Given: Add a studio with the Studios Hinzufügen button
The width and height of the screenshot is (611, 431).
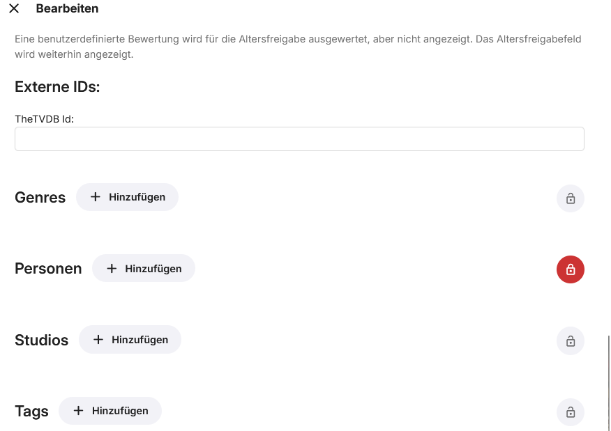Looking at the screenshot, I should click(x=130, y=340).
